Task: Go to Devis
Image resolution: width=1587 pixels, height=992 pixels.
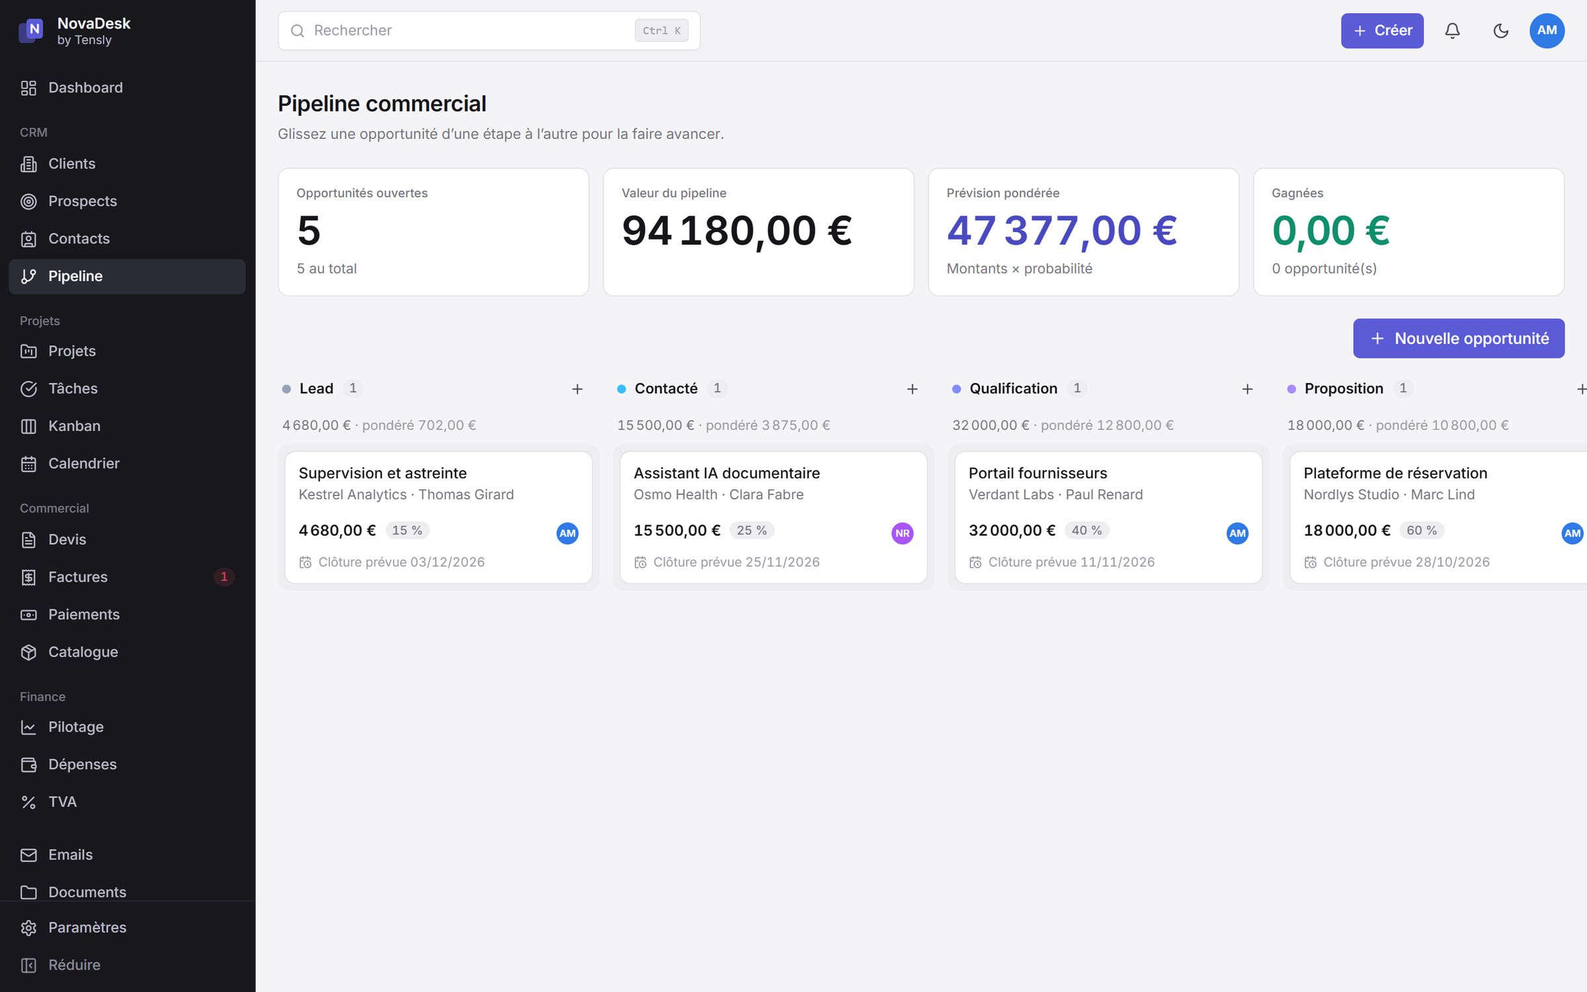Action: coord(127,540)
